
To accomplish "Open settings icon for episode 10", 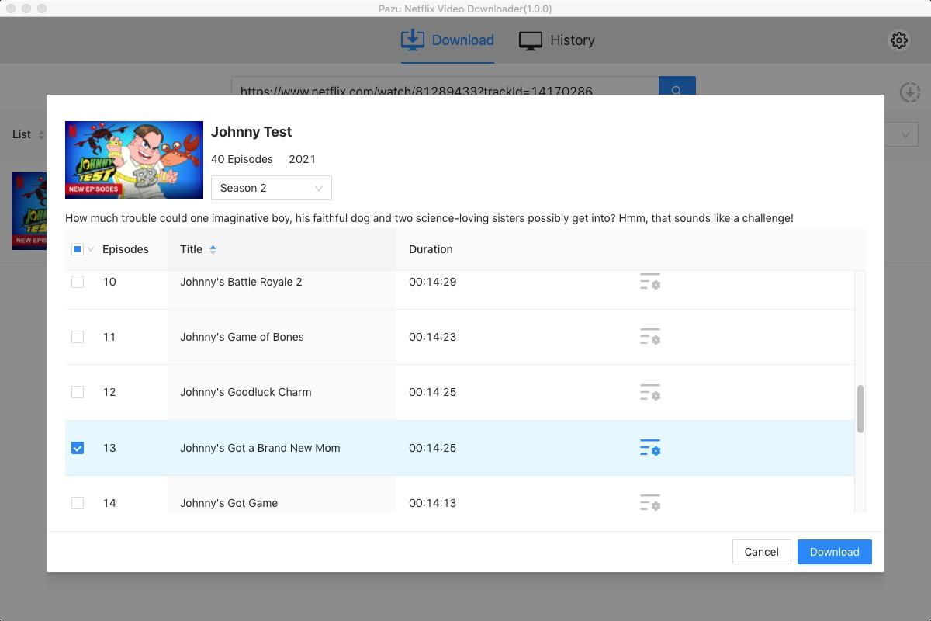I will click(x=649, y=282).
